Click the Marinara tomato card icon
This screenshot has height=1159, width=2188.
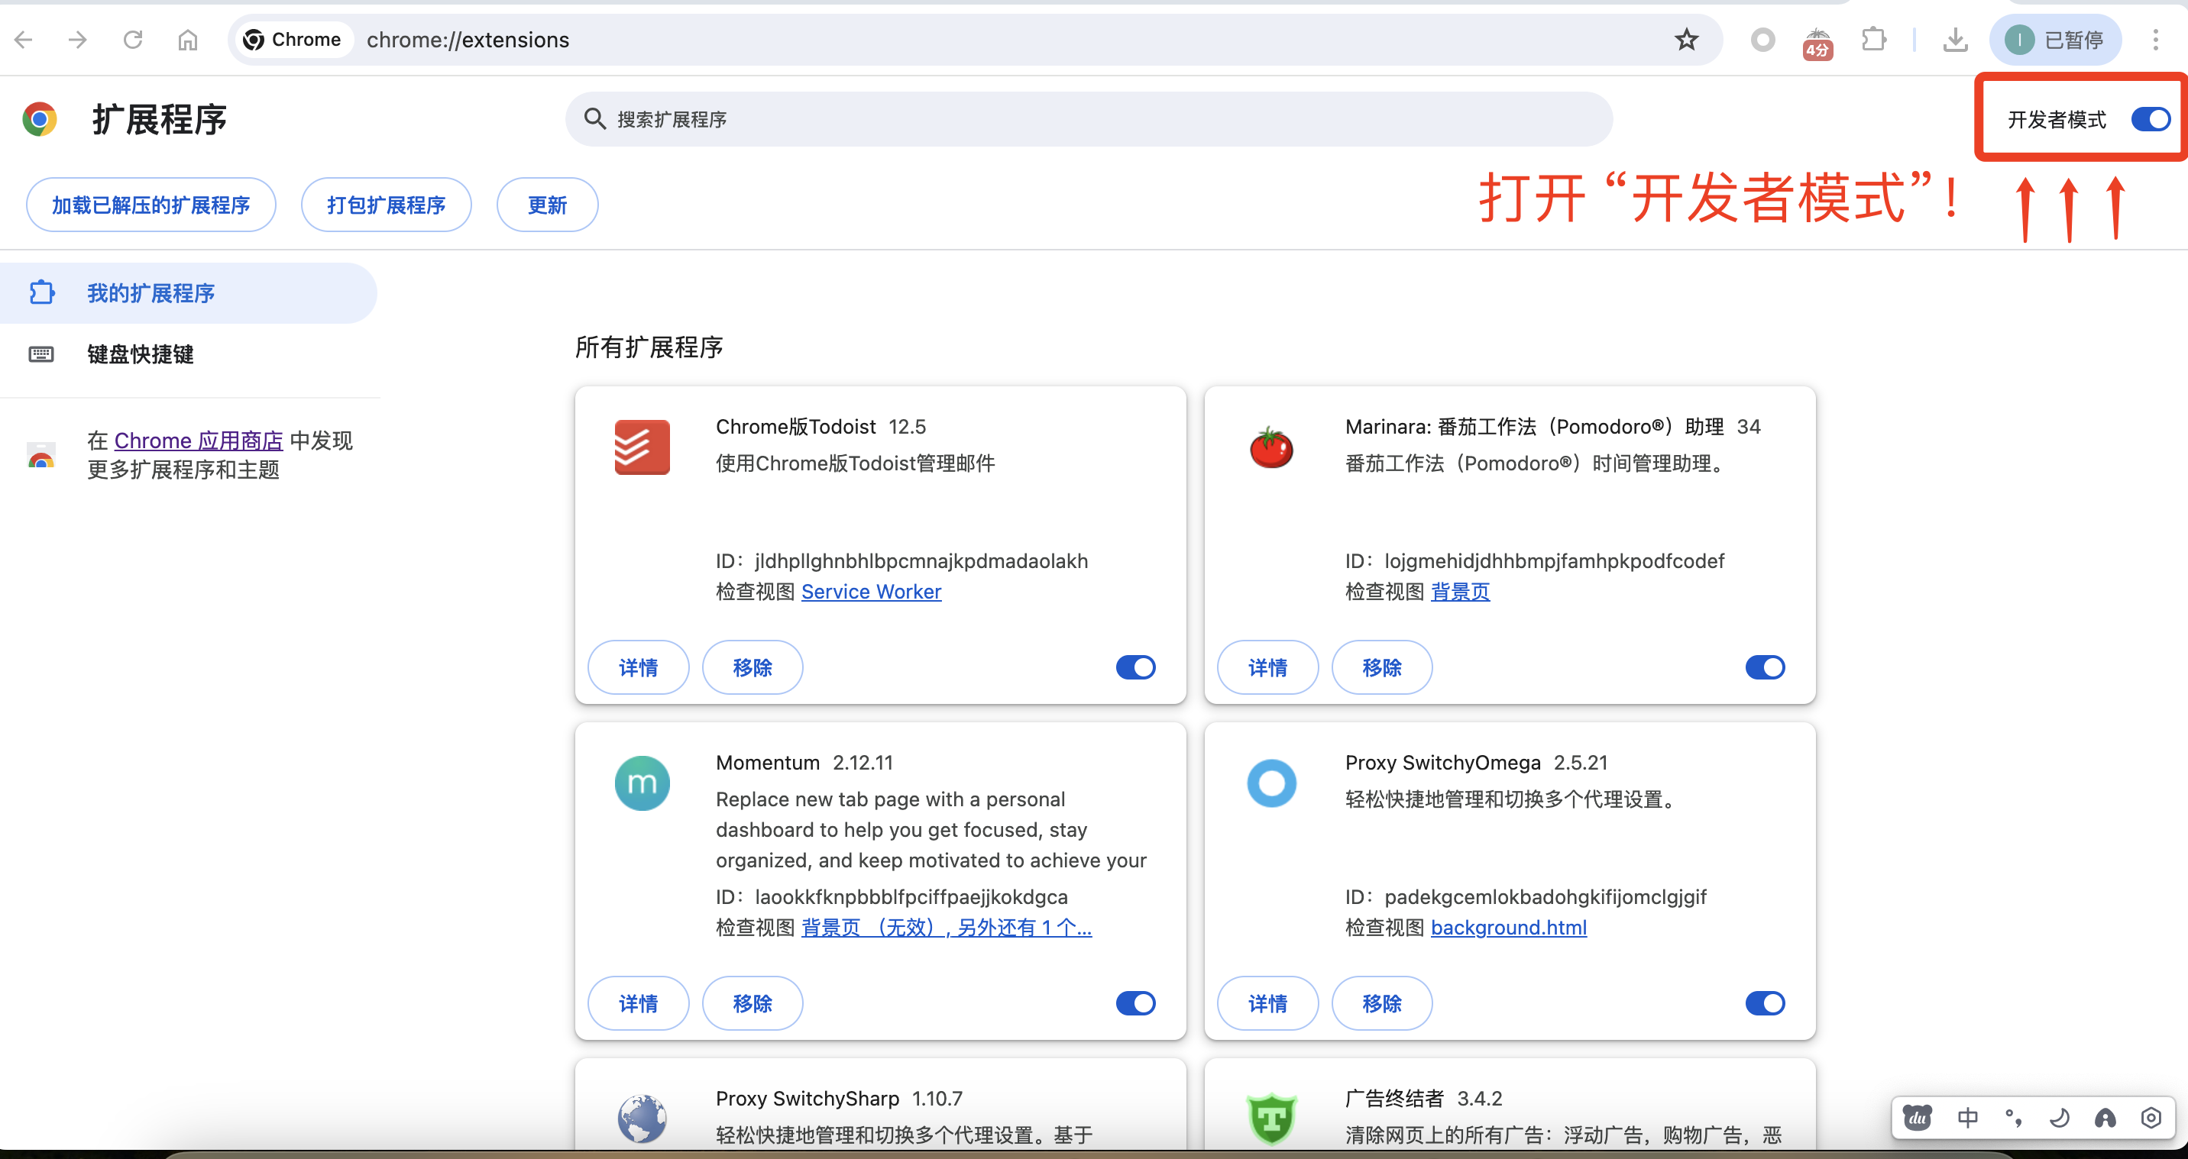[1271, 447]
